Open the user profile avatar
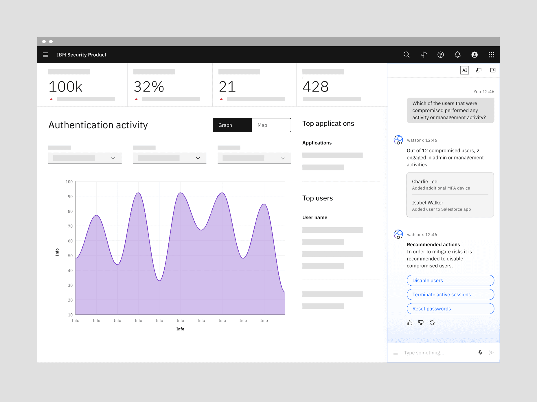Image resolution: width=537 pixels, height=402 pixels. tap(475, 55)
